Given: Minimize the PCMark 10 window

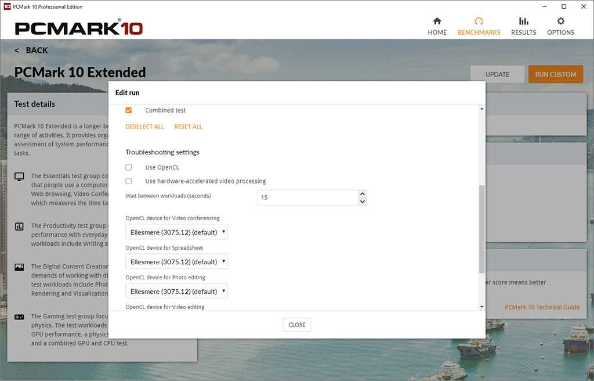Looking at the screenshot, I should click(x=545, y=6).
